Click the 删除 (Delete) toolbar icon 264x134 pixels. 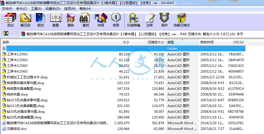(70, 18)
